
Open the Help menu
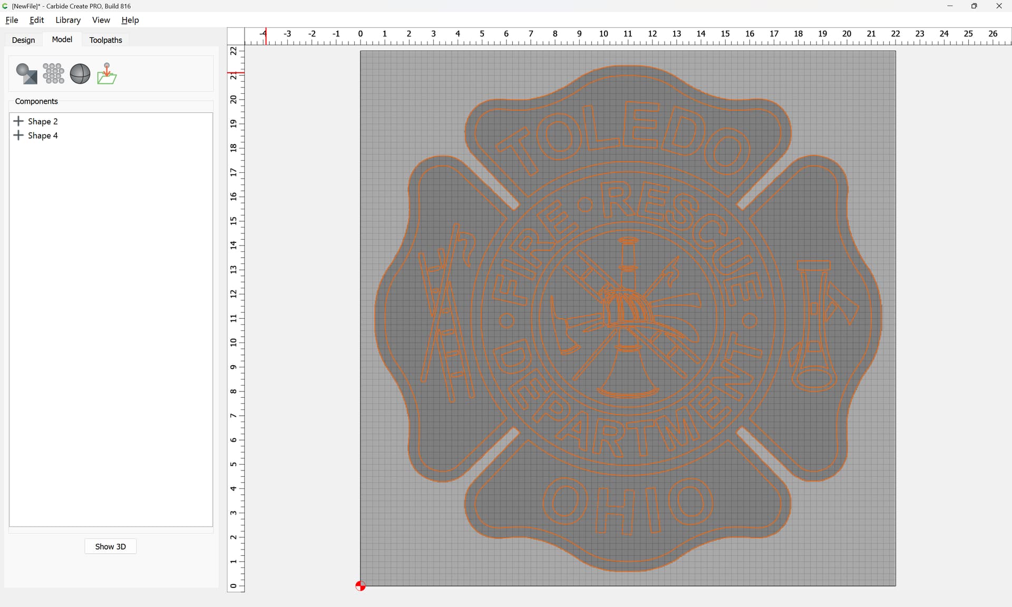(x=130, y=20)
